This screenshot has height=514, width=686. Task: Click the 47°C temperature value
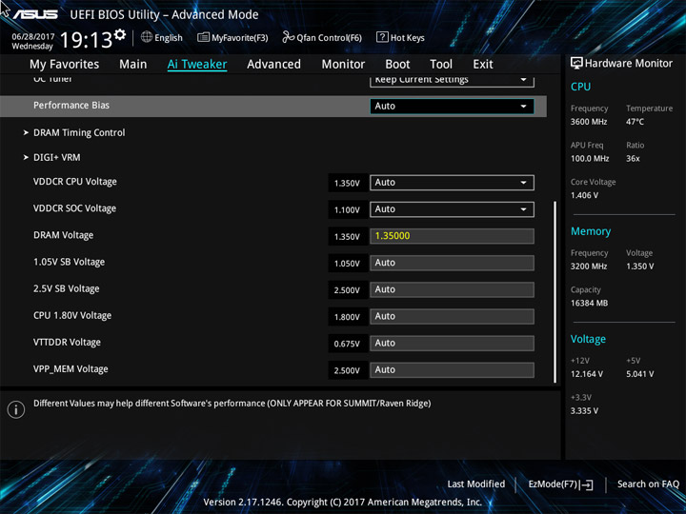(x=636, y=122)
